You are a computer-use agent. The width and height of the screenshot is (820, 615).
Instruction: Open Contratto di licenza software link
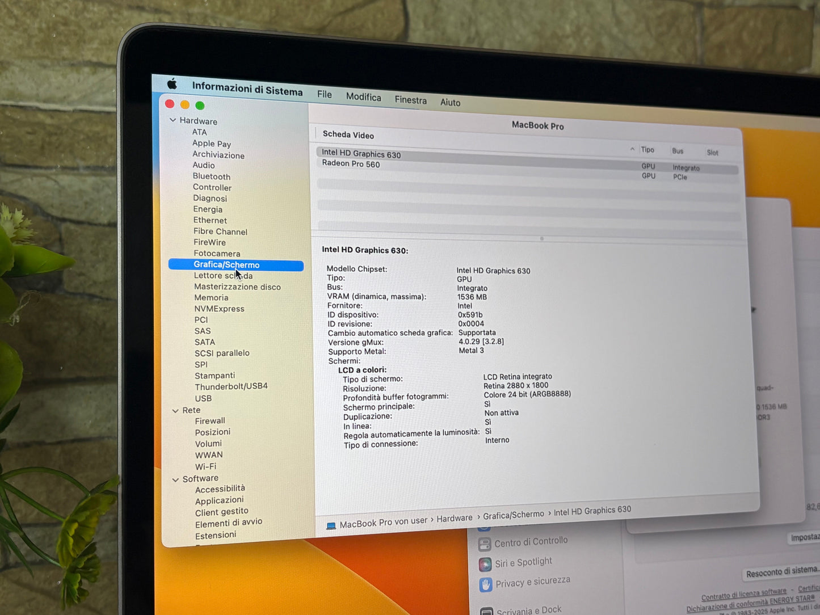744,594
